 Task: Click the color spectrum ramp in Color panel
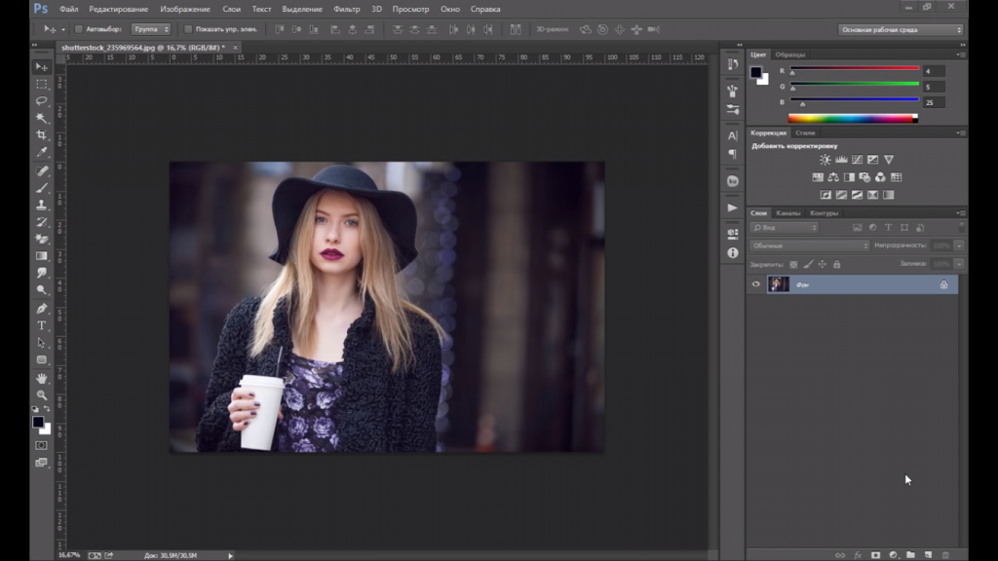(853, 119)
